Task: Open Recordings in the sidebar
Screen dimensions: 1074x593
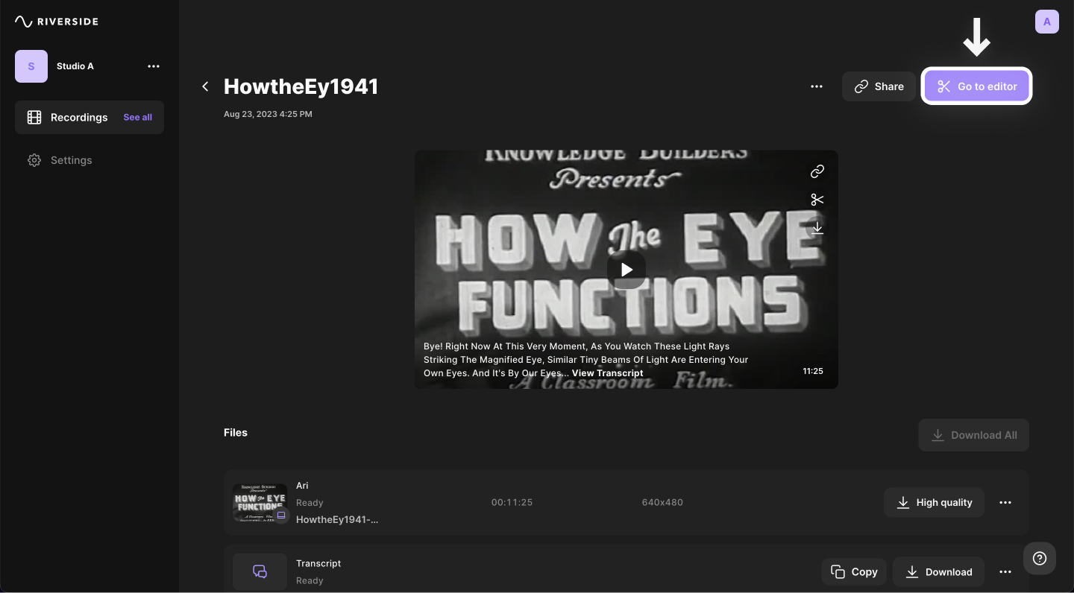Action: point(89,118)
